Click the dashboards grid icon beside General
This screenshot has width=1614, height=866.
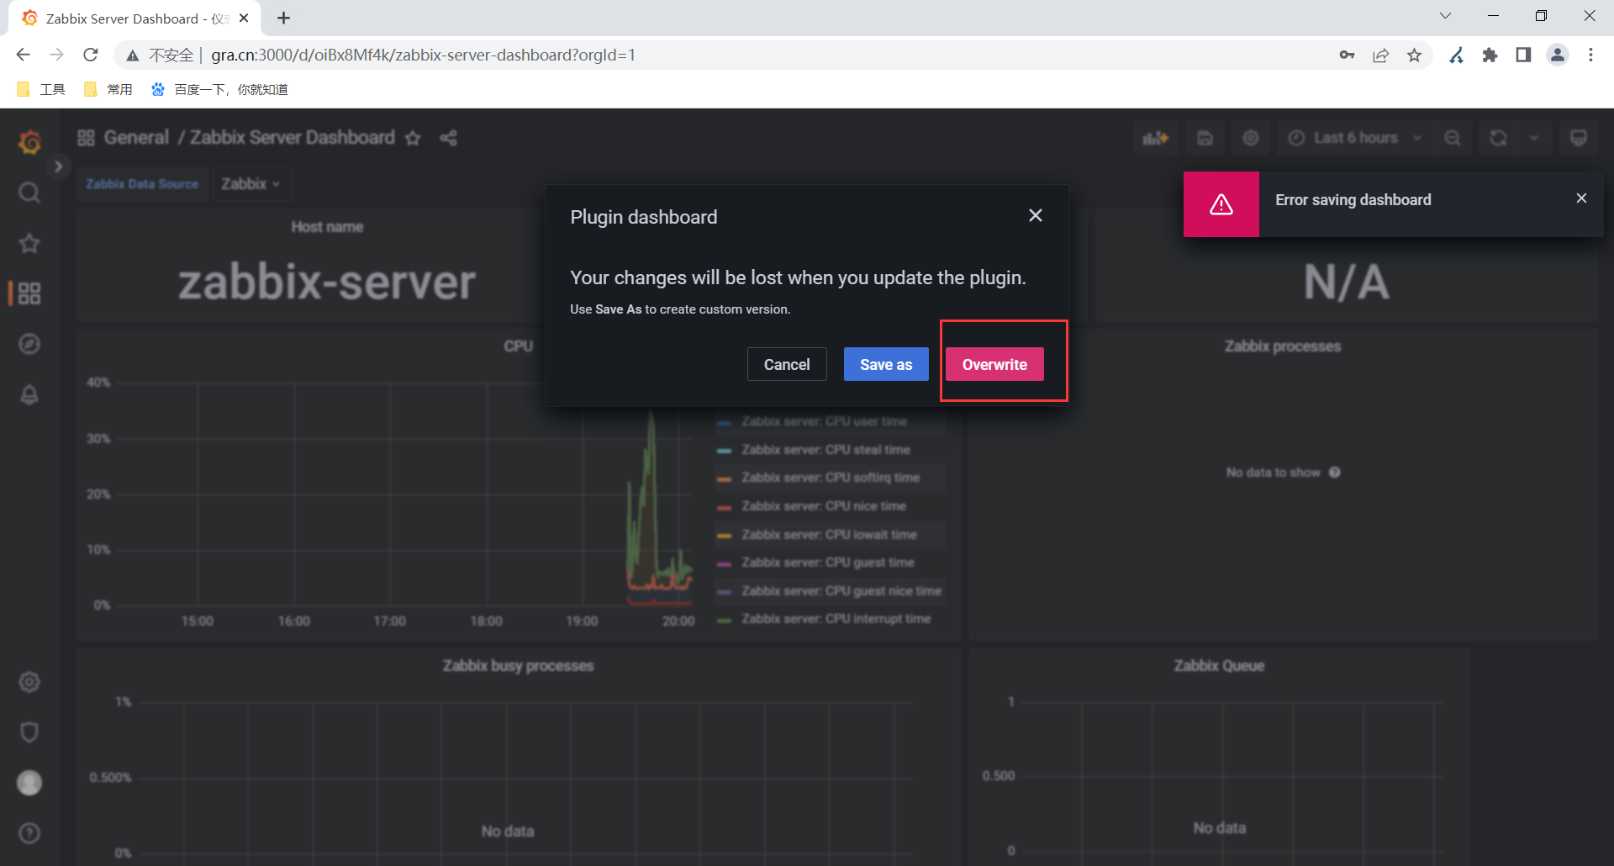pos(86,138)
